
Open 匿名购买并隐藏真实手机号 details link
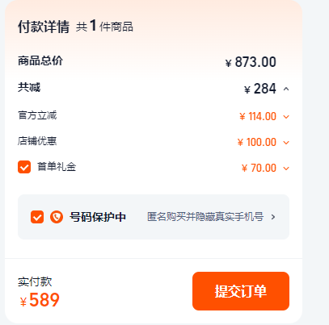205,217
